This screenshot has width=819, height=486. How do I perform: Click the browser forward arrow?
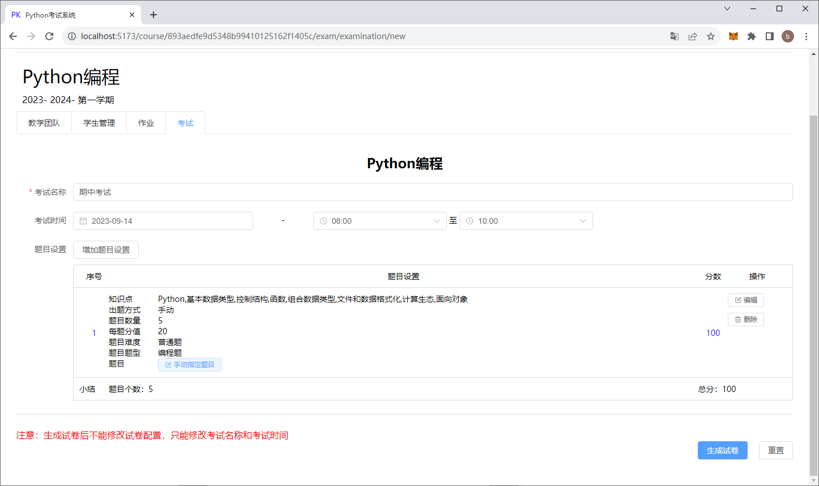tap(31, 36)
